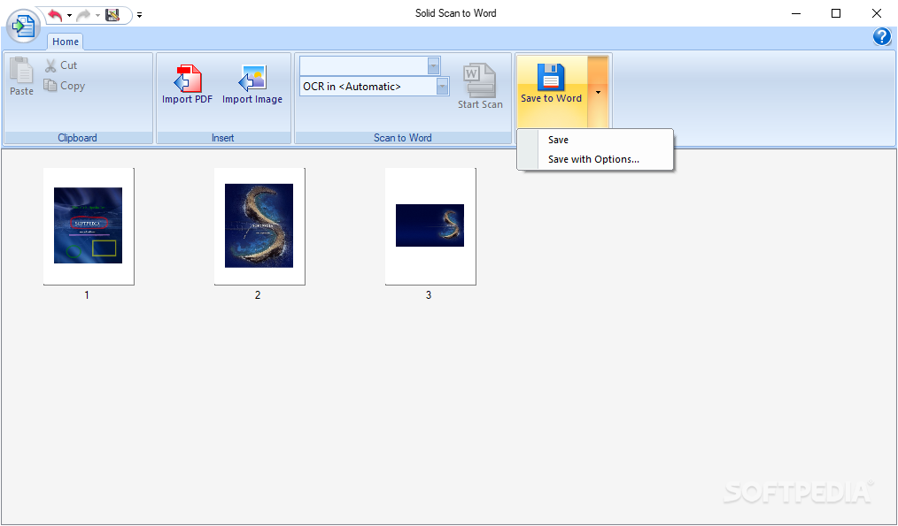Close the Solid Scan to Word window
The width and height of the screenshot is (898, 526).
[876, 14]
